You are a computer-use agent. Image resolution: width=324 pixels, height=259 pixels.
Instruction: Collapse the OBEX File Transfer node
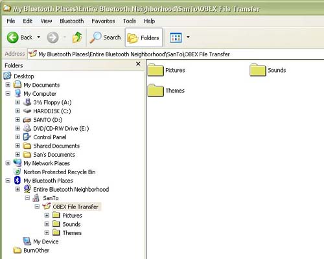click(x=37, y=207)
